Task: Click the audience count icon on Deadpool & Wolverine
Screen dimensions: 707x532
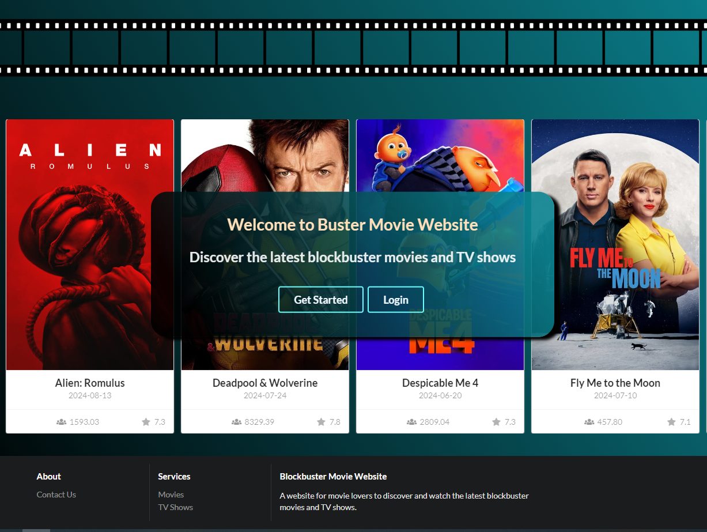Action: pos(236,421)
